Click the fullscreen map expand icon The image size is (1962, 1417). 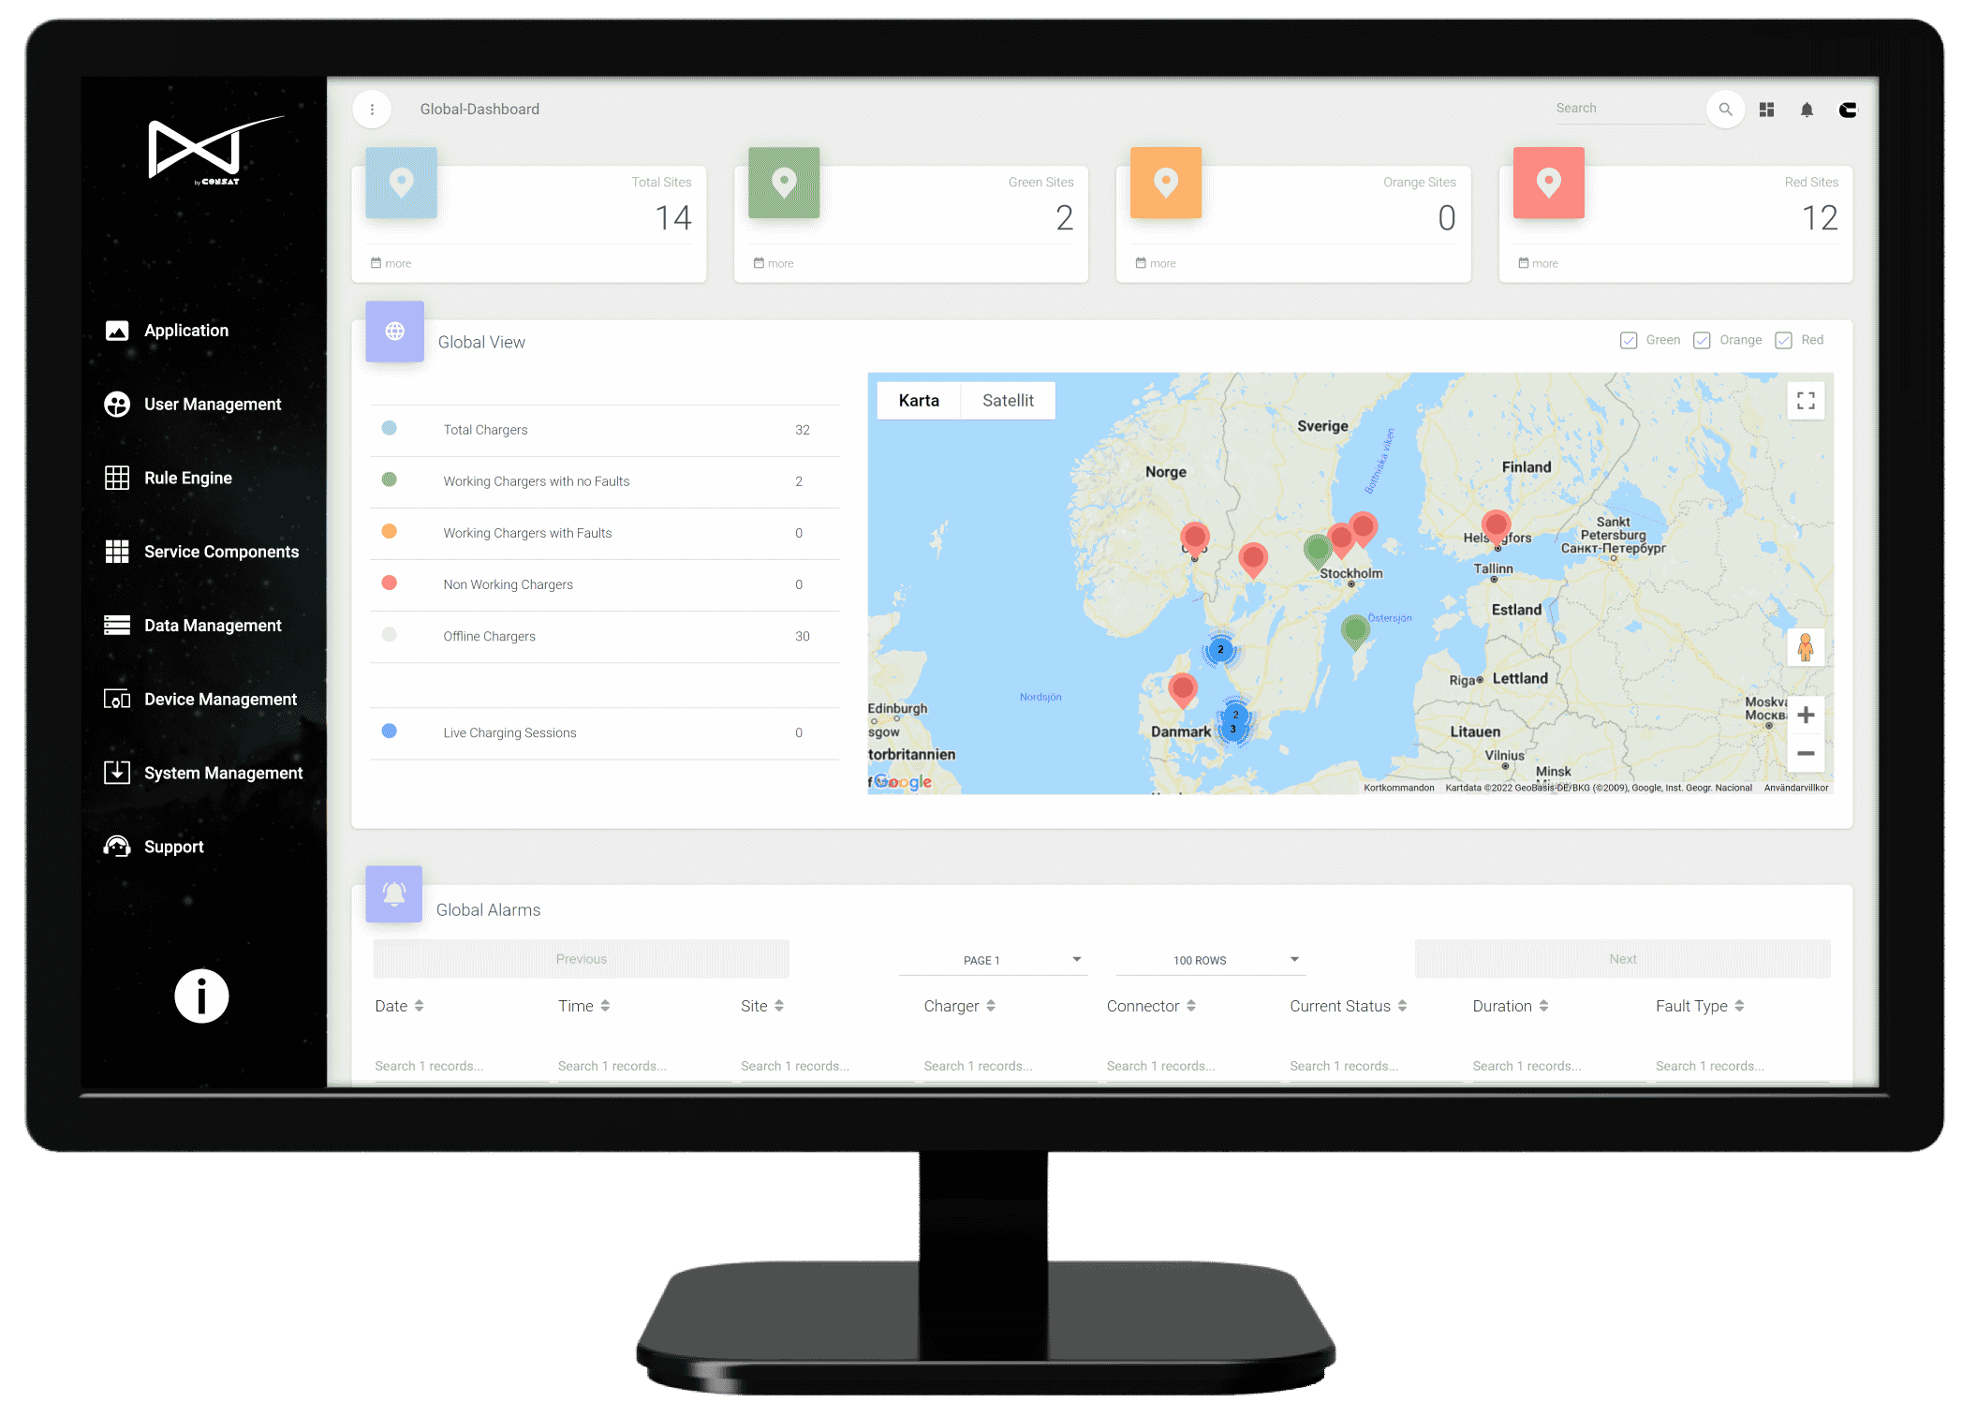tap(1807, 401)
